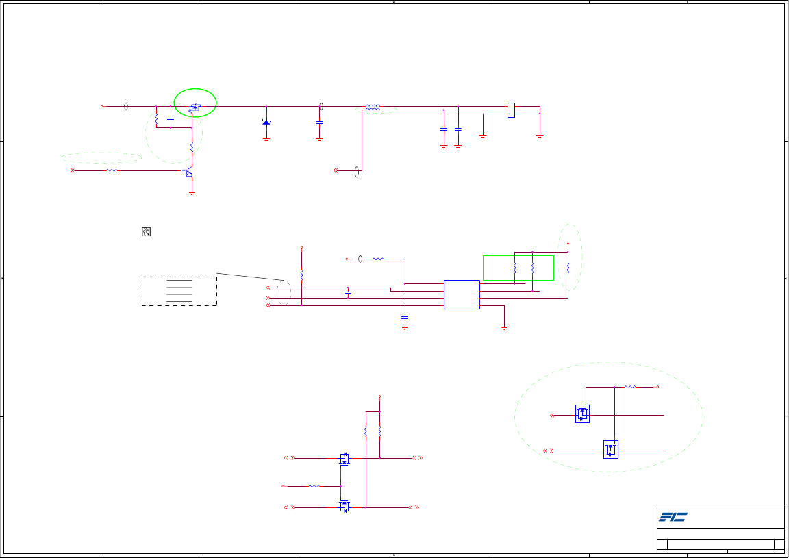Viewport: 789px width, 558px height.
Task: Select the capacitor between the diode and the inductor
Action: 320,123
